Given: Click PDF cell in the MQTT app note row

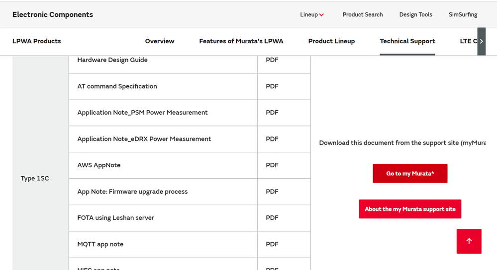Looking at the screenshot, I should point(284,244).
